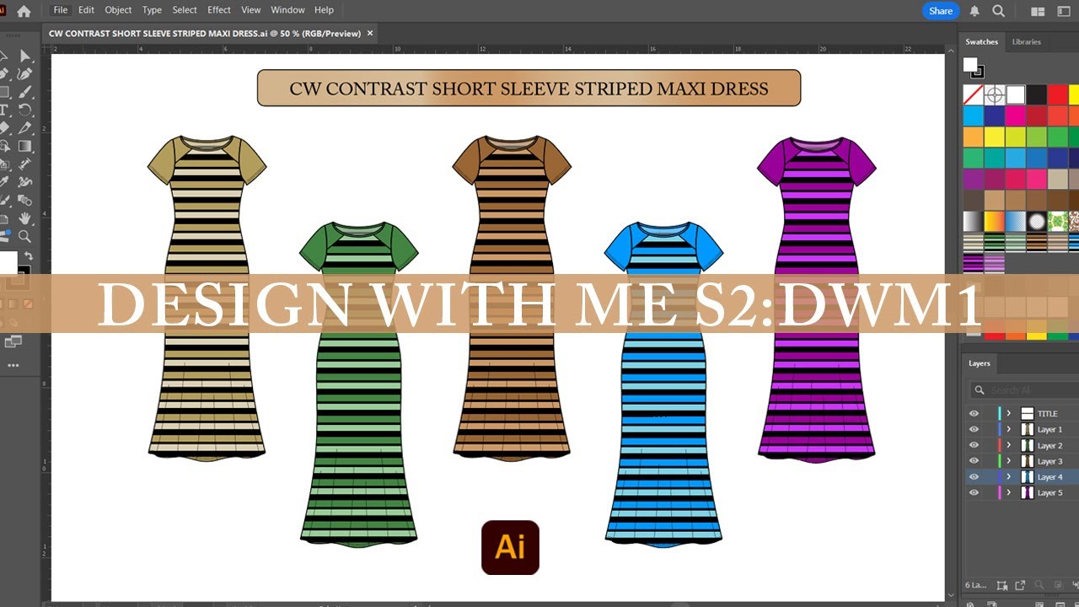Expand Layer 4 contents
1079x607 pixels.
1008,477
